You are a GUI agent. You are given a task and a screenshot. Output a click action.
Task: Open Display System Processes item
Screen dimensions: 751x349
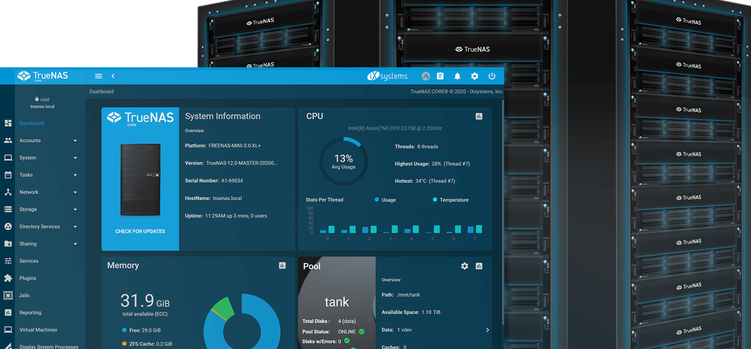click(x=49, y=346)
